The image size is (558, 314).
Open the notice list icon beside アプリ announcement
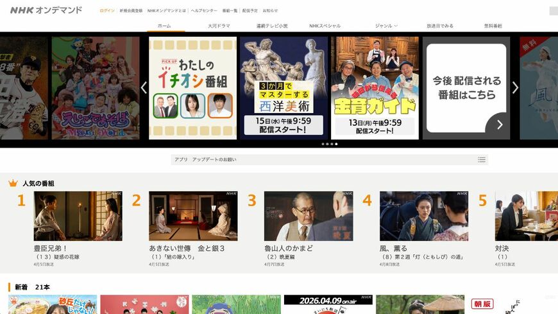point(482,160)
